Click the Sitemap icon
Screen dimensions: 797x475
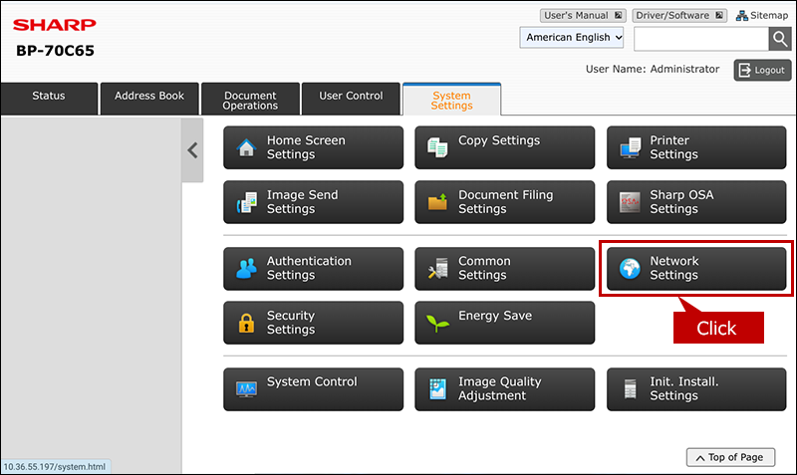point(742,16)
